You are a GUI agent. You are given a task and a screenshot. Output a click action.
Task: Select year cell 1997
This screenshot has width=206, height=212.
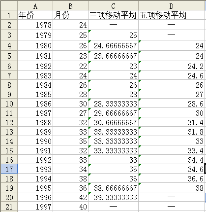(35, 207)
